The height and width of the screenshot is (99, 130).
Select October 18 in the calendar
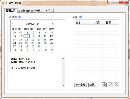point(45,39)
